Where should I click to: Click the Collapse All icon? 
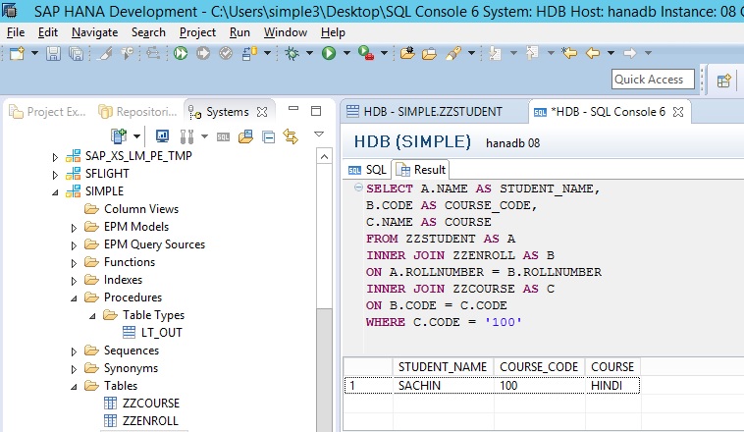269,137
